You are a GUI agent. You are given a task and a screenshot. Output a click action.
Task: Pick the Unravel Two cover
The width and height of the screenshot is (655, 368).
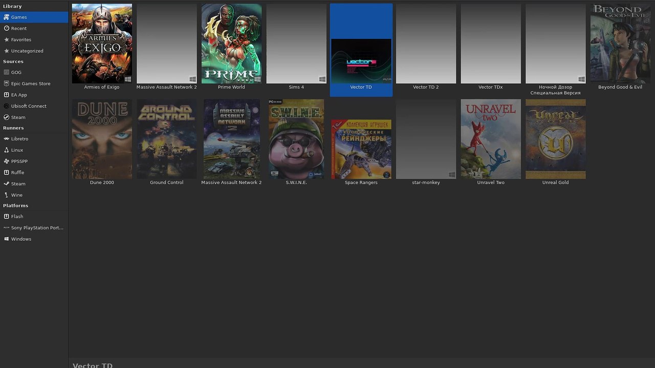[491, 139]
